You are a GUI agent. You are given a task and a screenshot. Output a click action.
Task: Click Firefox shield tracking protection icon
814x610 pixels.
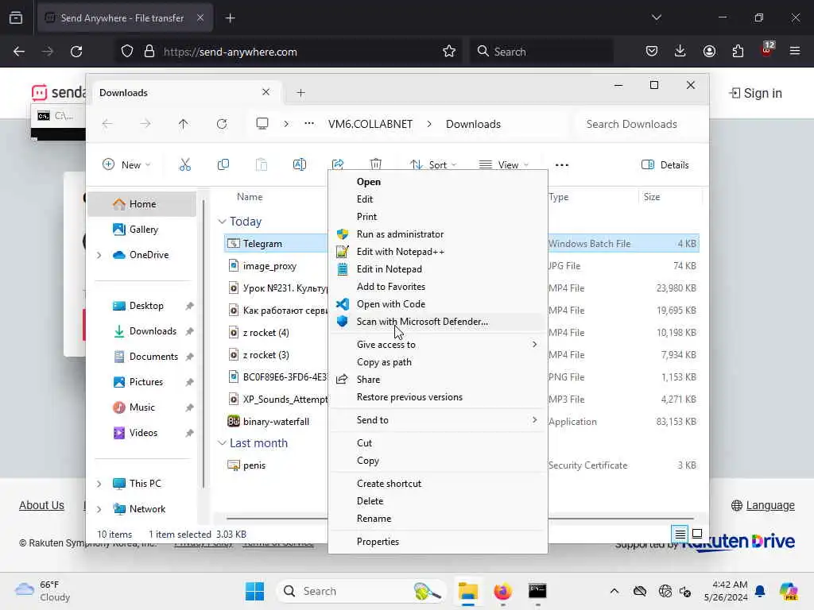(127, 52)
